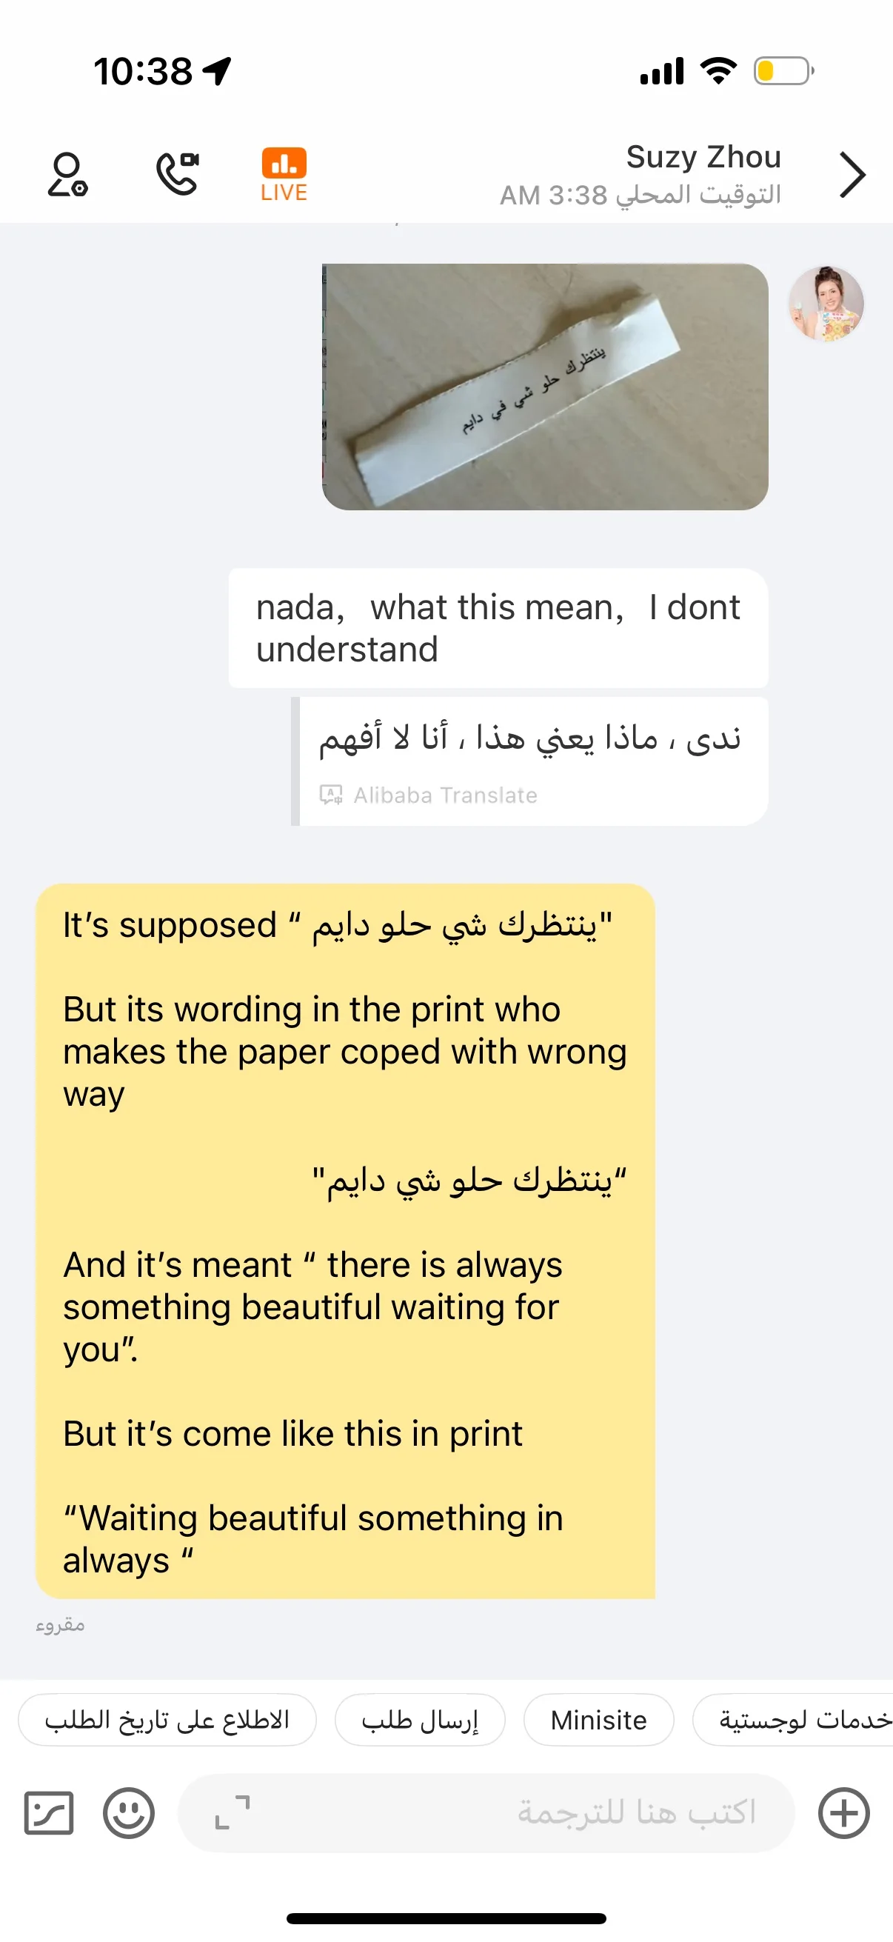The width and height of the screenshot is (893, 1942).
Task: Tap the إرسال طلب chip
Action: tap(420, 1721)
